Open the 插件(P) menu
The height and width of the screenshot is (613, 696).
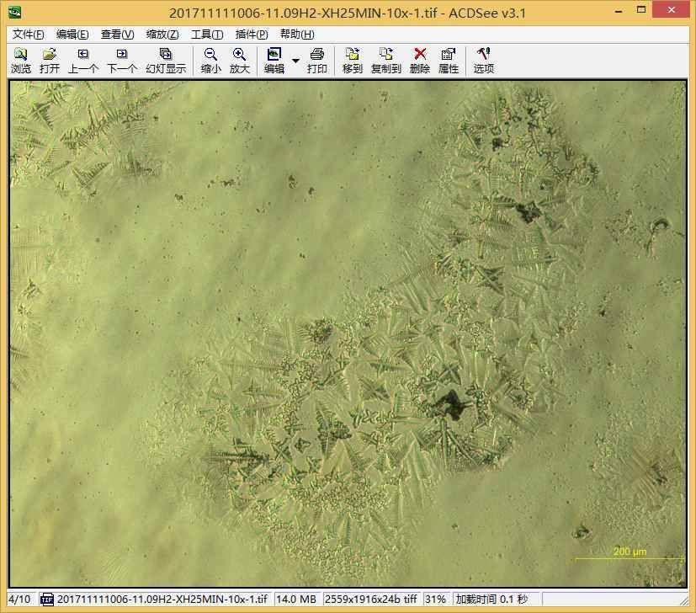pos(252,35)
